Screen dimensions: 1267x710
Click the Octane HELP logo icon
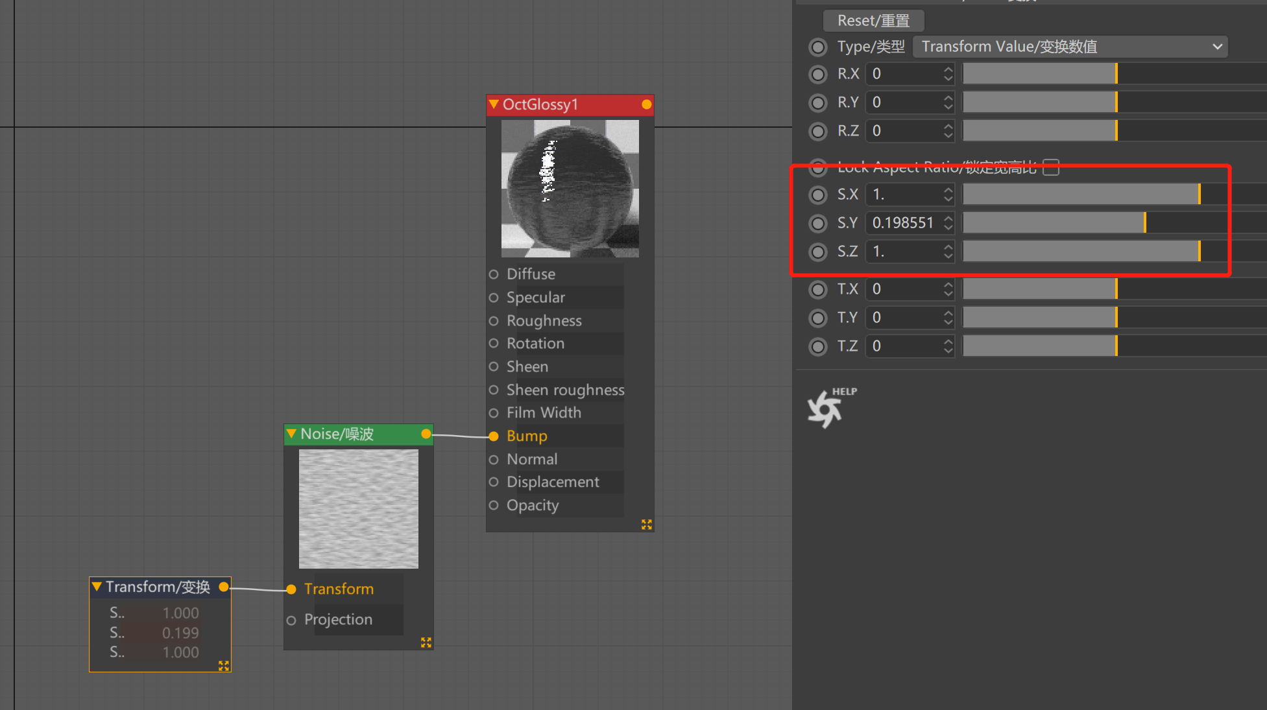[x=827, y=408]
